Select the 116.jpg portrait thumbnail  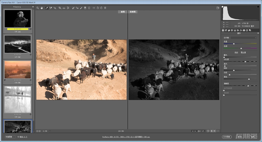[x=18, y=19]
